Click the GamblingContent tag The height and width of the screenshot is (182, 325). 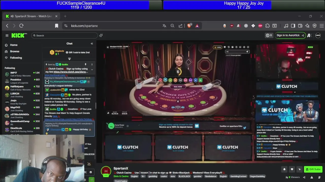tap(238, 176)
